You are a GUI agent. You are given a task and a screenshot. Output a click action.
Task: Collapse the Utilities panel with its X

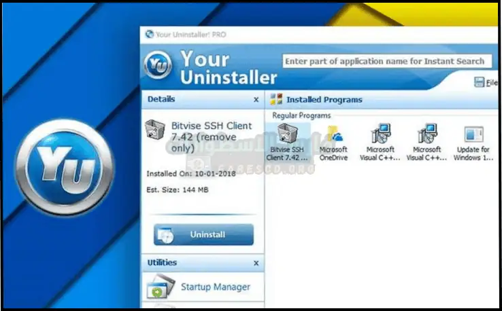click(256, 263)
